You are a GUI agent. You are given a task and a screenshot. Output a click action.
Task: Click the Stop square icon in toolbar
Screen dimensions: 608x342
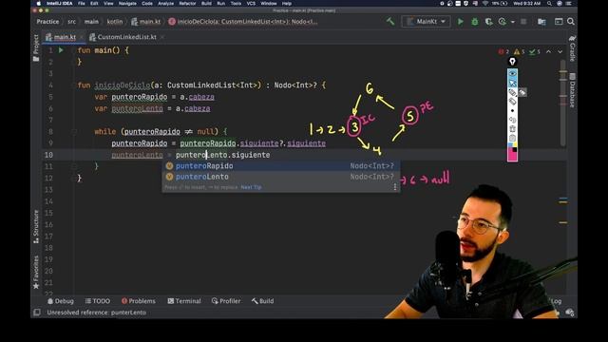coord(523,22)
